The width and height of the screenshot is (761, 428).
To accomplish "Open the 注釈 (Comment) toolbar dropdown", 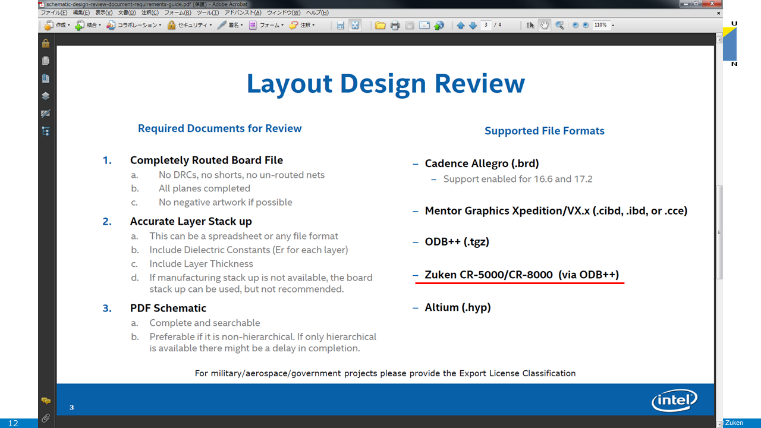I will pos(302,26).
